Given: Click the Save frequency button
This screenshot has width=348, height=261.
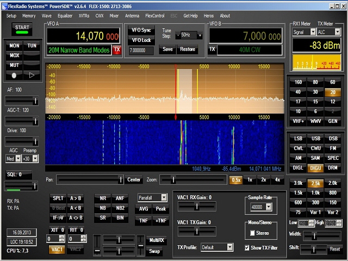Looking at the screenshot, I should pos(167,49).
